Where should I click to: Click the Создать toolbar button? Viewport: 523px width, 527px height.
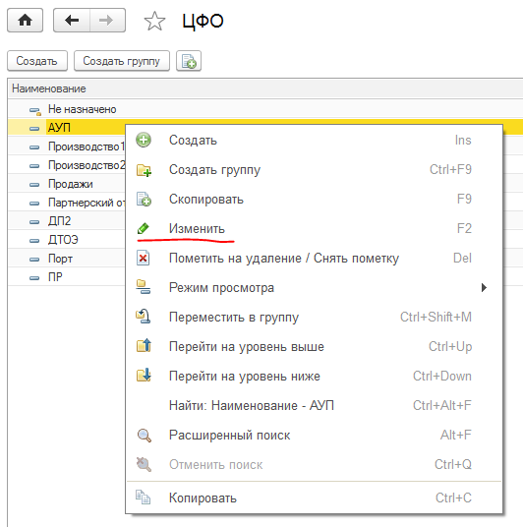(x=37, y=61)
